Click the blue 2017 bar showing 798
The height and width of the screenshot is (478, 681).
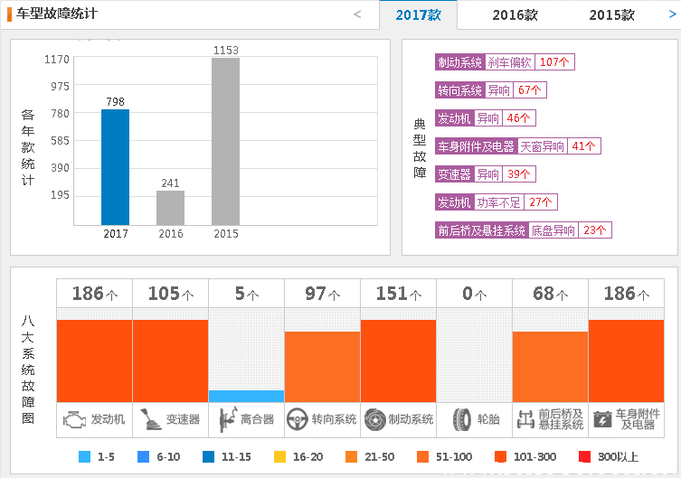(x=115, y=167)
